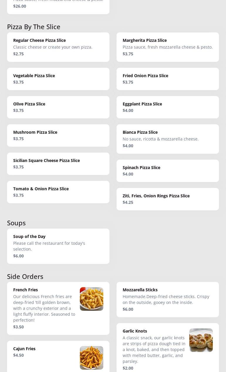226x372 pixels.
Task: Select the Mozzarella Sticks side order
Action: pyautogui.click(x=168, y=300)
